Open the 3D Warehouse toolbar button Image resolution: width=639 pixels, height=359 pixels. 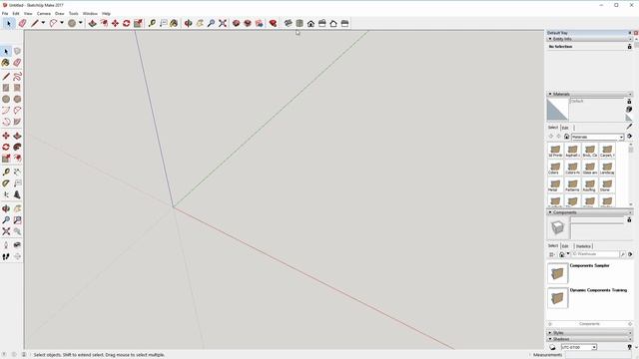point(236,23)
